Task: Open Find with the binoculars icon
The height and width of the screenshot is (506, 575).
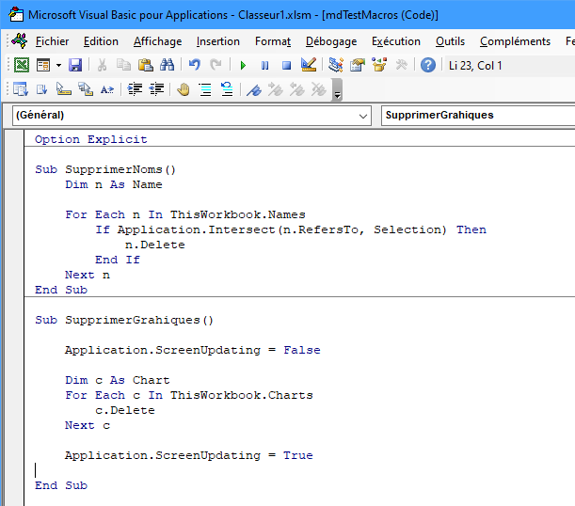Action: coord(168,65)
